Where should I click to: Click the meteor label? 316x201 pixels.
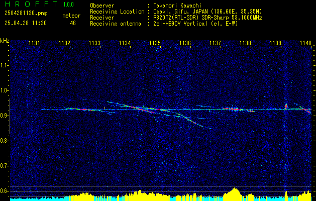[x=71, y=16]
